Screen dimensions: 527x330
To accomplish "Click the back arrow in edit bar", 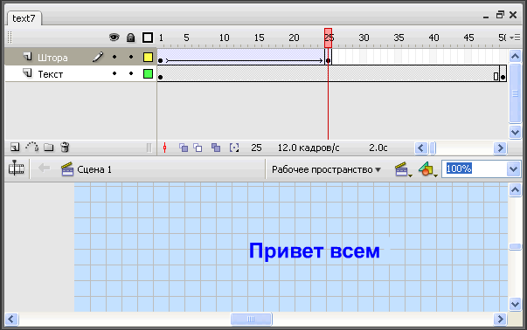I will point(44,168).
